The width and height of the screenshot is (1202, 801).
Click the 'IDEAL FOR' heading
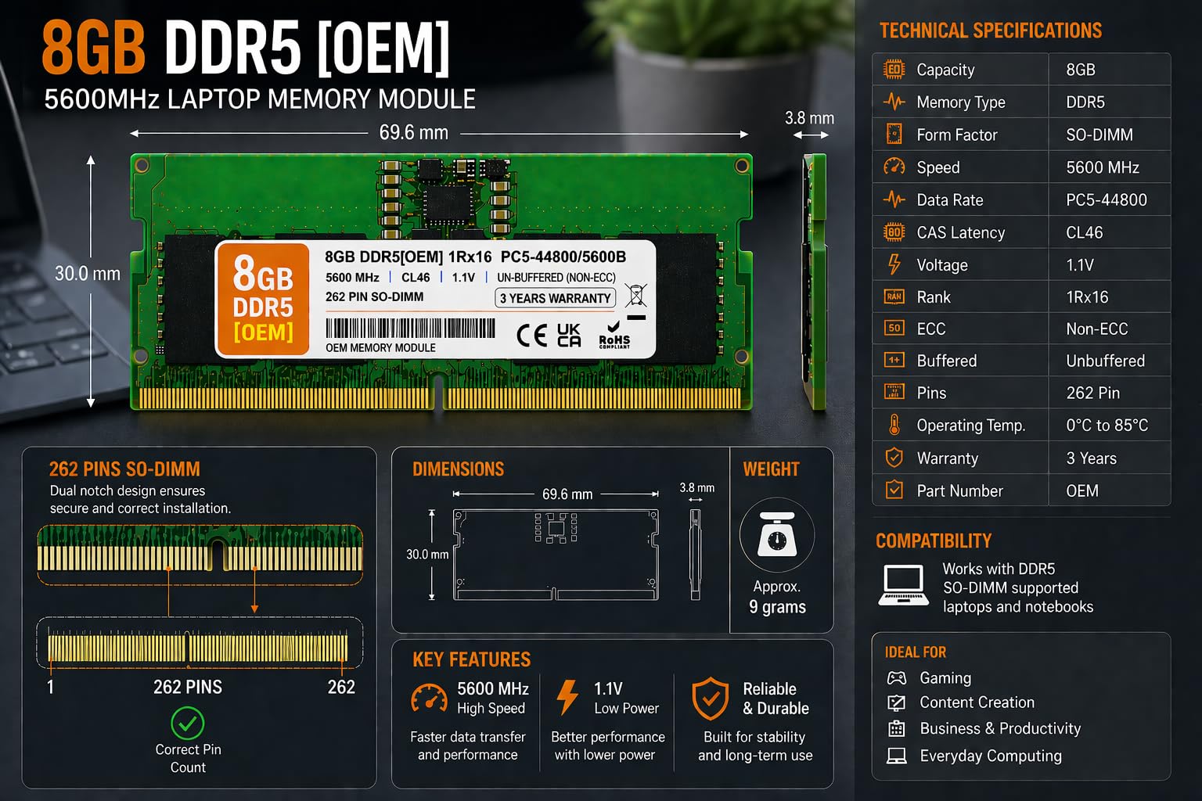click(915, 652)
